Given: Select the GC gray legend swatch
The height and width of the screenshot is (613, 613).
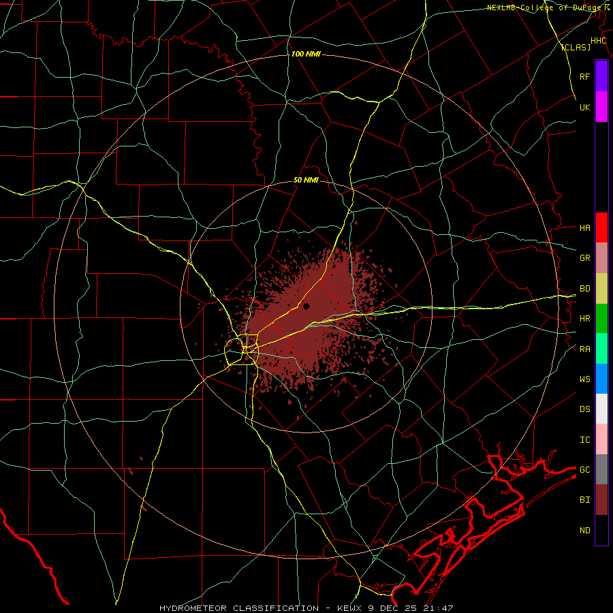Looking at the screenshot, I should 601,469.
